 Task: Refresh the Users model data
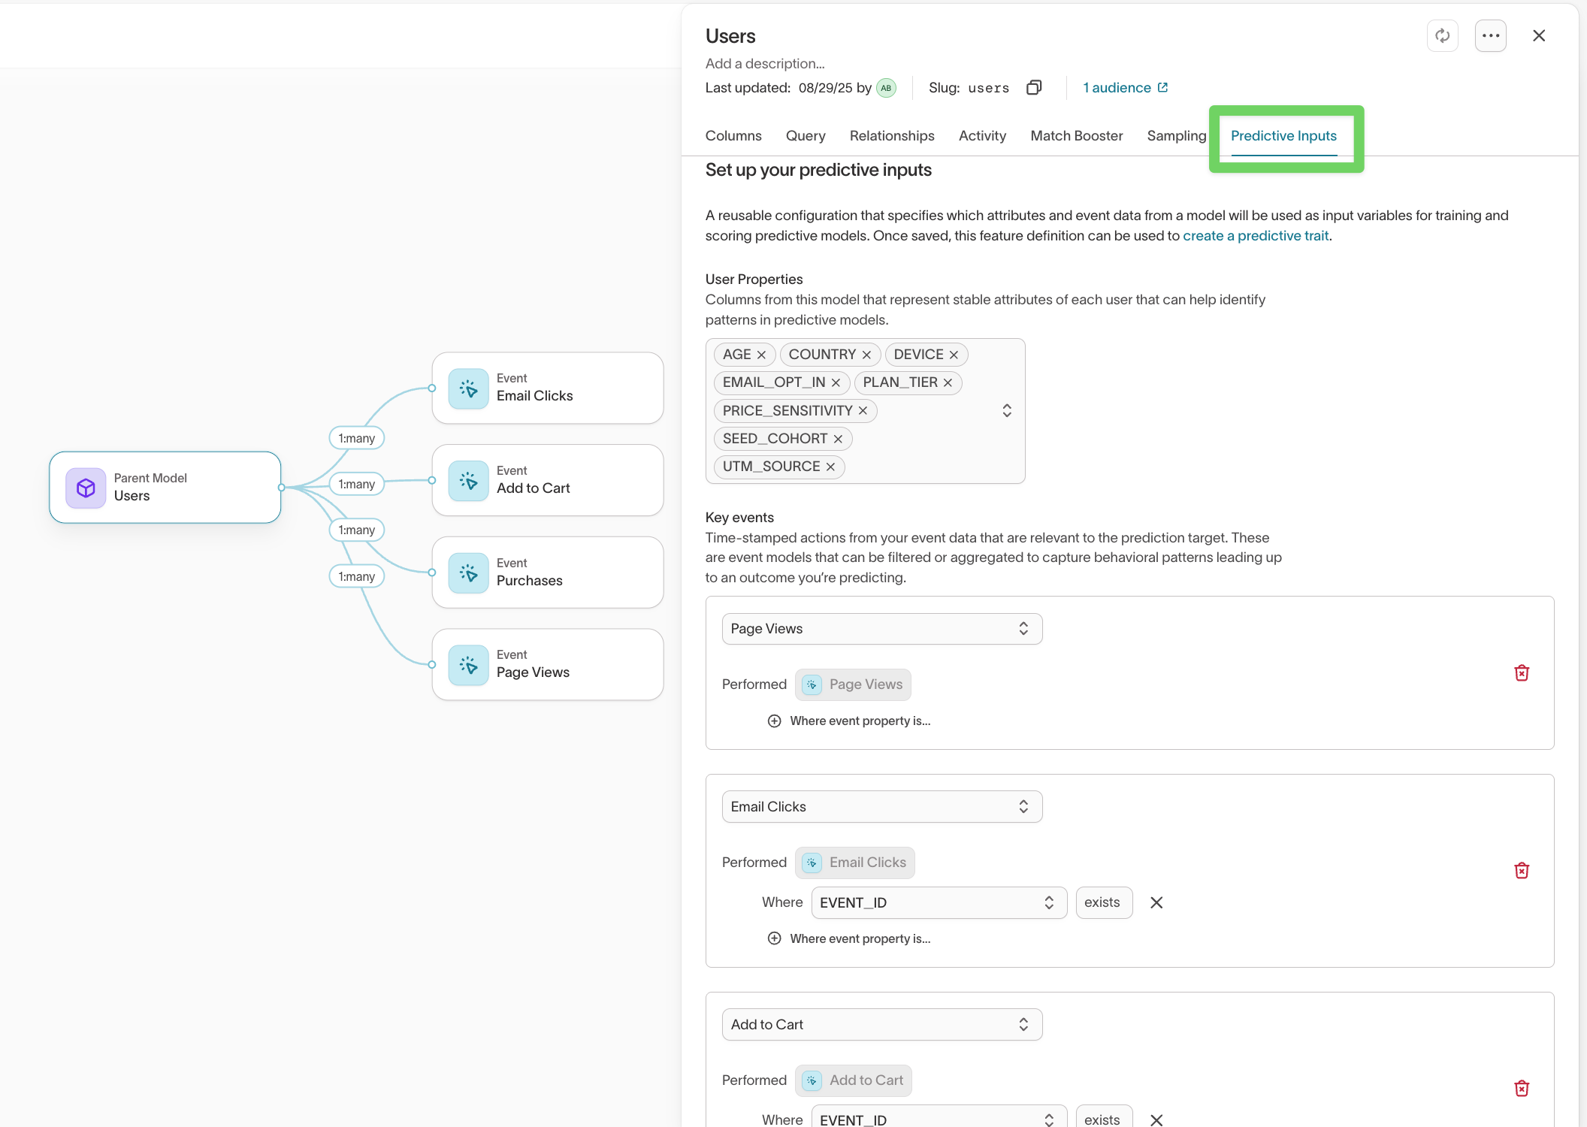[x=1443, y=35]
